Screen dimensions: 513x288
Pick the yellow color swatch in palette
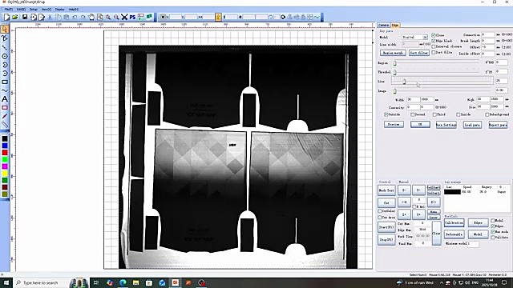pos(5,173)
